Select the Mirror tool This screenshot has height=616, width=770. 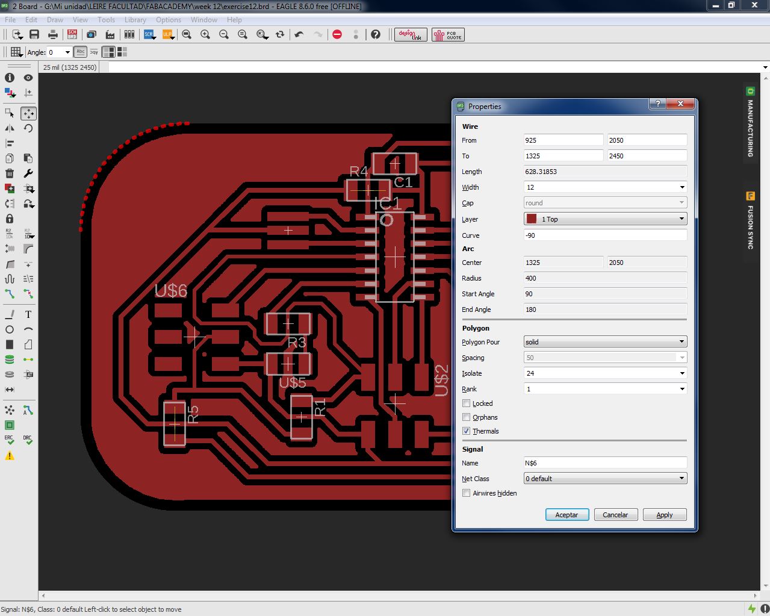pyautogui.click(x=10, y=128)
